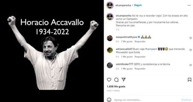
Task: Save the post with the bookmark icon
Action: point(189,80)
